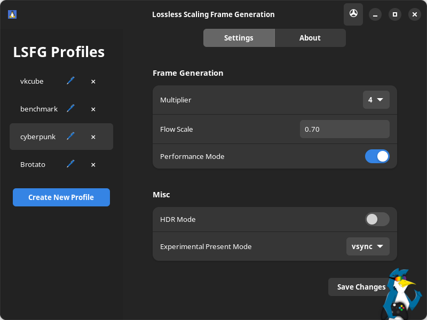
Task: Click the penguin mascot with game controller
Action: pos(402,294)
